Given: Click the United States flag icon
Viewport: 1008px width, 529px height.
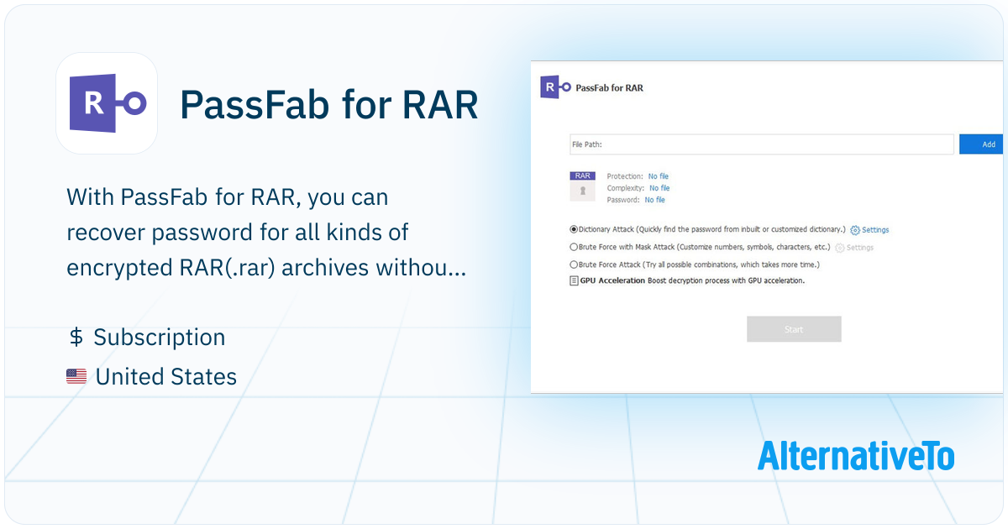Looking at the screenshot, I should [x=76, y=377].
